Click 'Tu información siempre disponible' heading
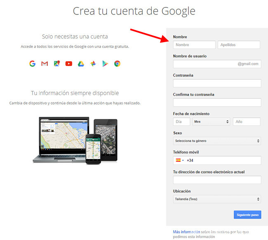Image resolution: width=268 pixels, height=240 pixels. 75,93
